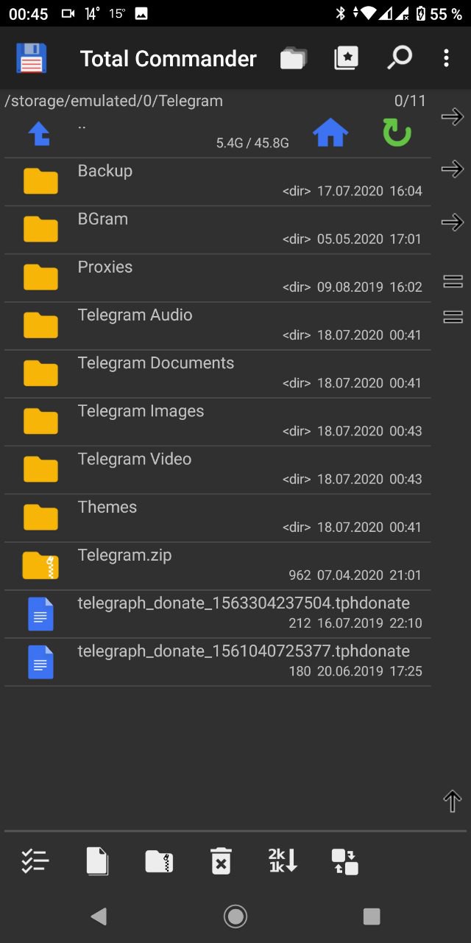Image resolution: width=471 pixels, height=943 pixels.
Task: Open telegraph_donate_1561040725377.tphdonate file
Action: (x=218, y=662)
